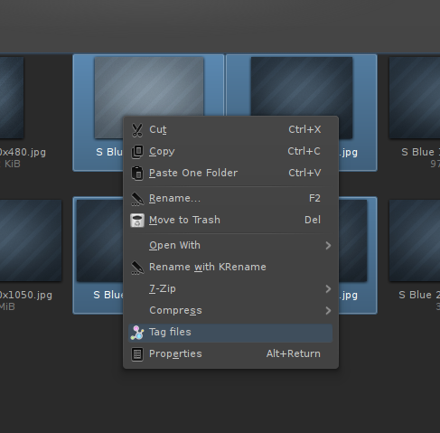Choose Paste One Folder
The image size is (440, 433).
pyautogui.click(x=230, y=174)
